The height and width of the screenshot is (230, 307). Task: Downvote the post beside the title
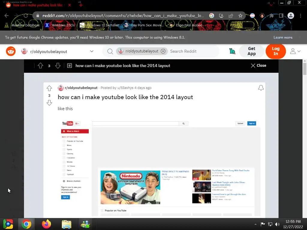coord(49,103)
